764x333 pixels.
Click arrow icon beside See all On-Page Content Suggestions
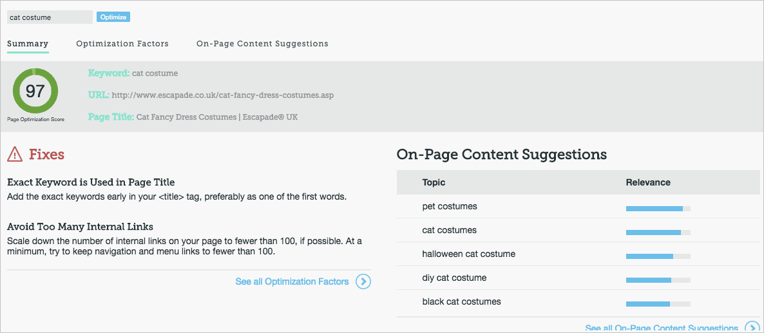pyautogui.click(x=751, y=328)
